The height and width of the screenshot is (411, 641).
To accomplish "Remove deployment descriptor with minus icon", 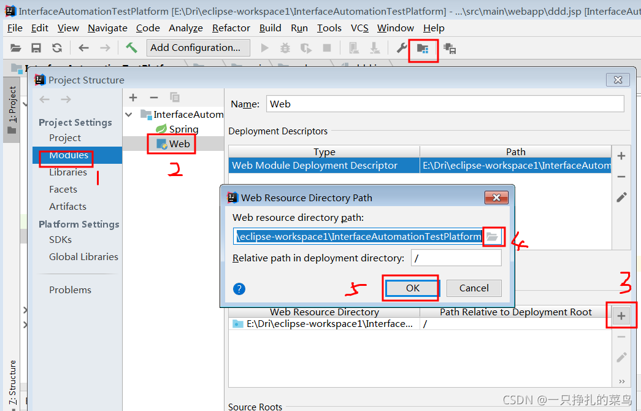I will coord(621,177).
